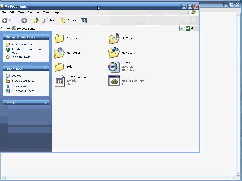The width and height of the screenshot is (242, 181).
Task: Click the My Network Places sidebar icon
Action: 8,91
